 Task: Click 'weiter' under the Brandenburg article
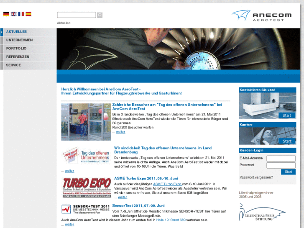pyautogui.click(x=69, y=171)
